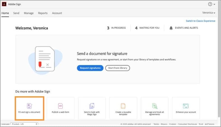The width and height of the screenshot is (221, 127).
Task: Open the help question mark menu
Action: tap(210, 4)
